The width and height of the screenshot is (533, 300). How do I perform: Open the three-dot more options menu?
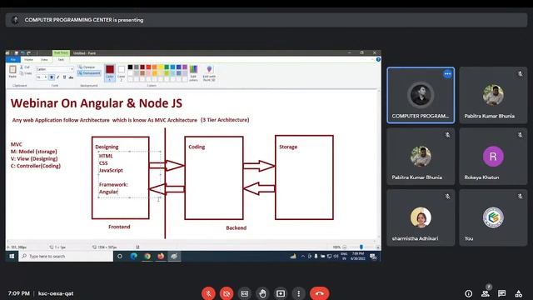coord(298,293)
